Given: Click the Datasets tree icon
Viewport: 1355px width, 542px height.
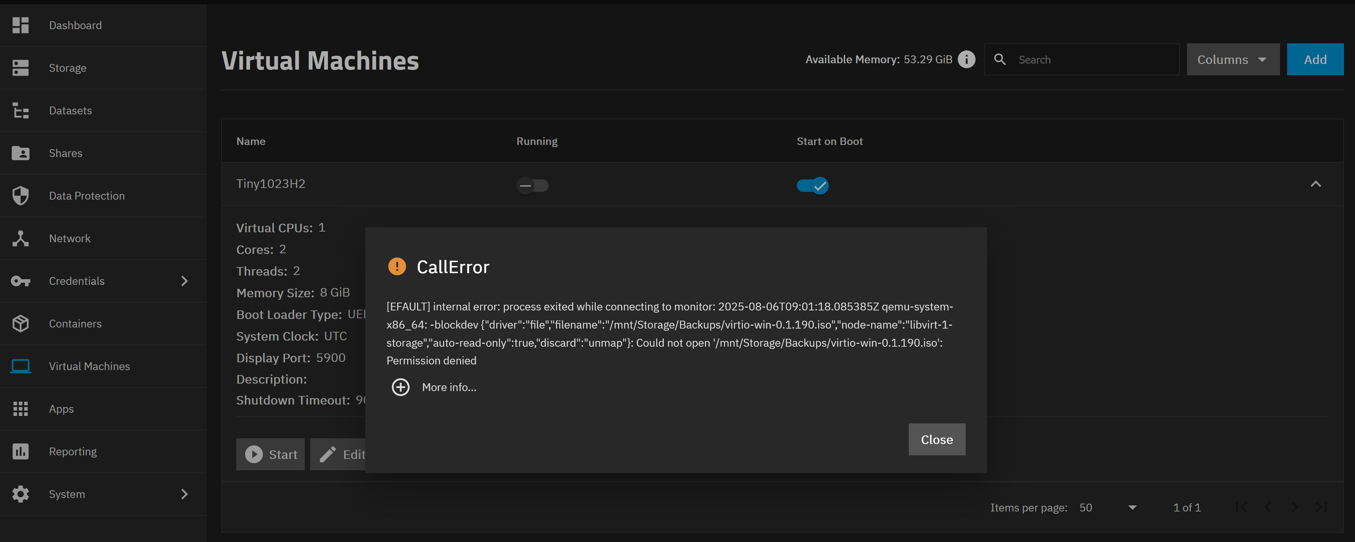Looking at the screenshot, I should point(21,110).
